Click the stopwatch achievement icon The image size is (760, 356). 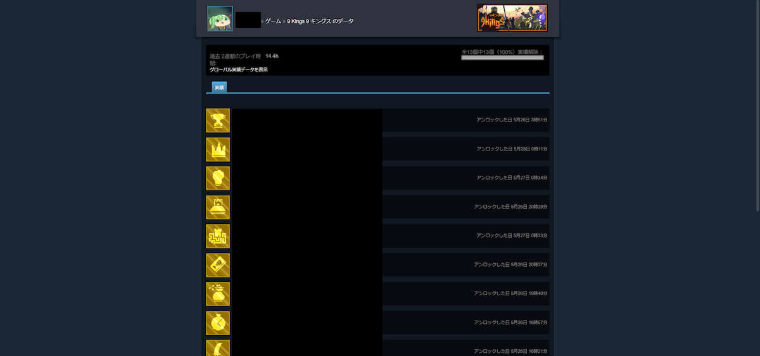(218, 323)
